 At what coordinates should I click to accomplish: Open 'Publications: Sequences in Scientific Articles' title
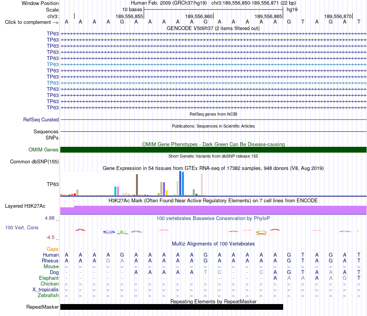(213, 126)
